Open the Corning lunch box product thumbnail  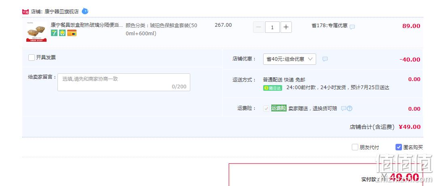click(36, 32)
